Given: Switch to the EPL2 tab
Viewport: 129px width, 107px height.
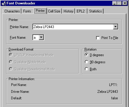Looking at the screenshot, I should 81,11.
